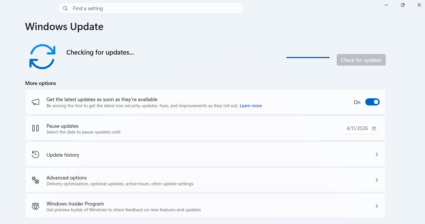Expand Windows Insider Program section
Image resolution: width=425 pixels, height=224 pixels.
[377, 206]
